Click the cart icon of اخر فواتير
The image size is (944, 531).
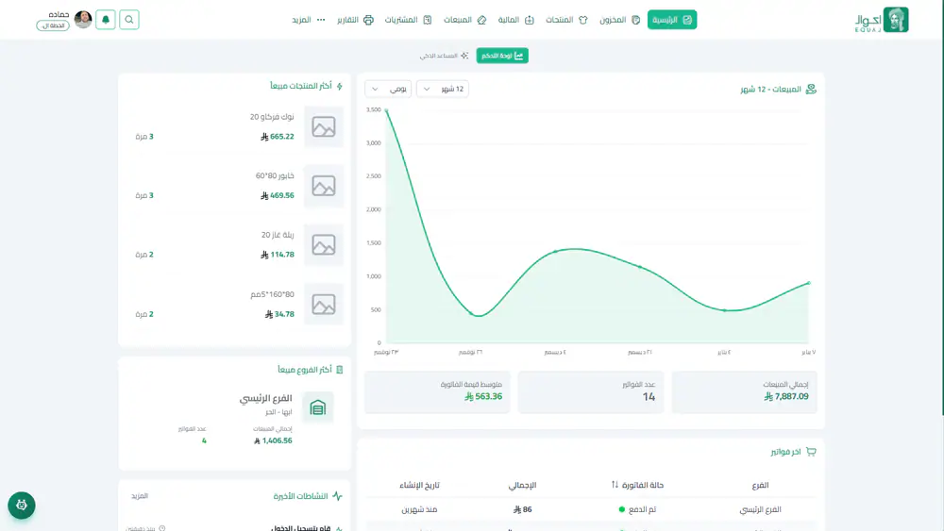point(811,452)
